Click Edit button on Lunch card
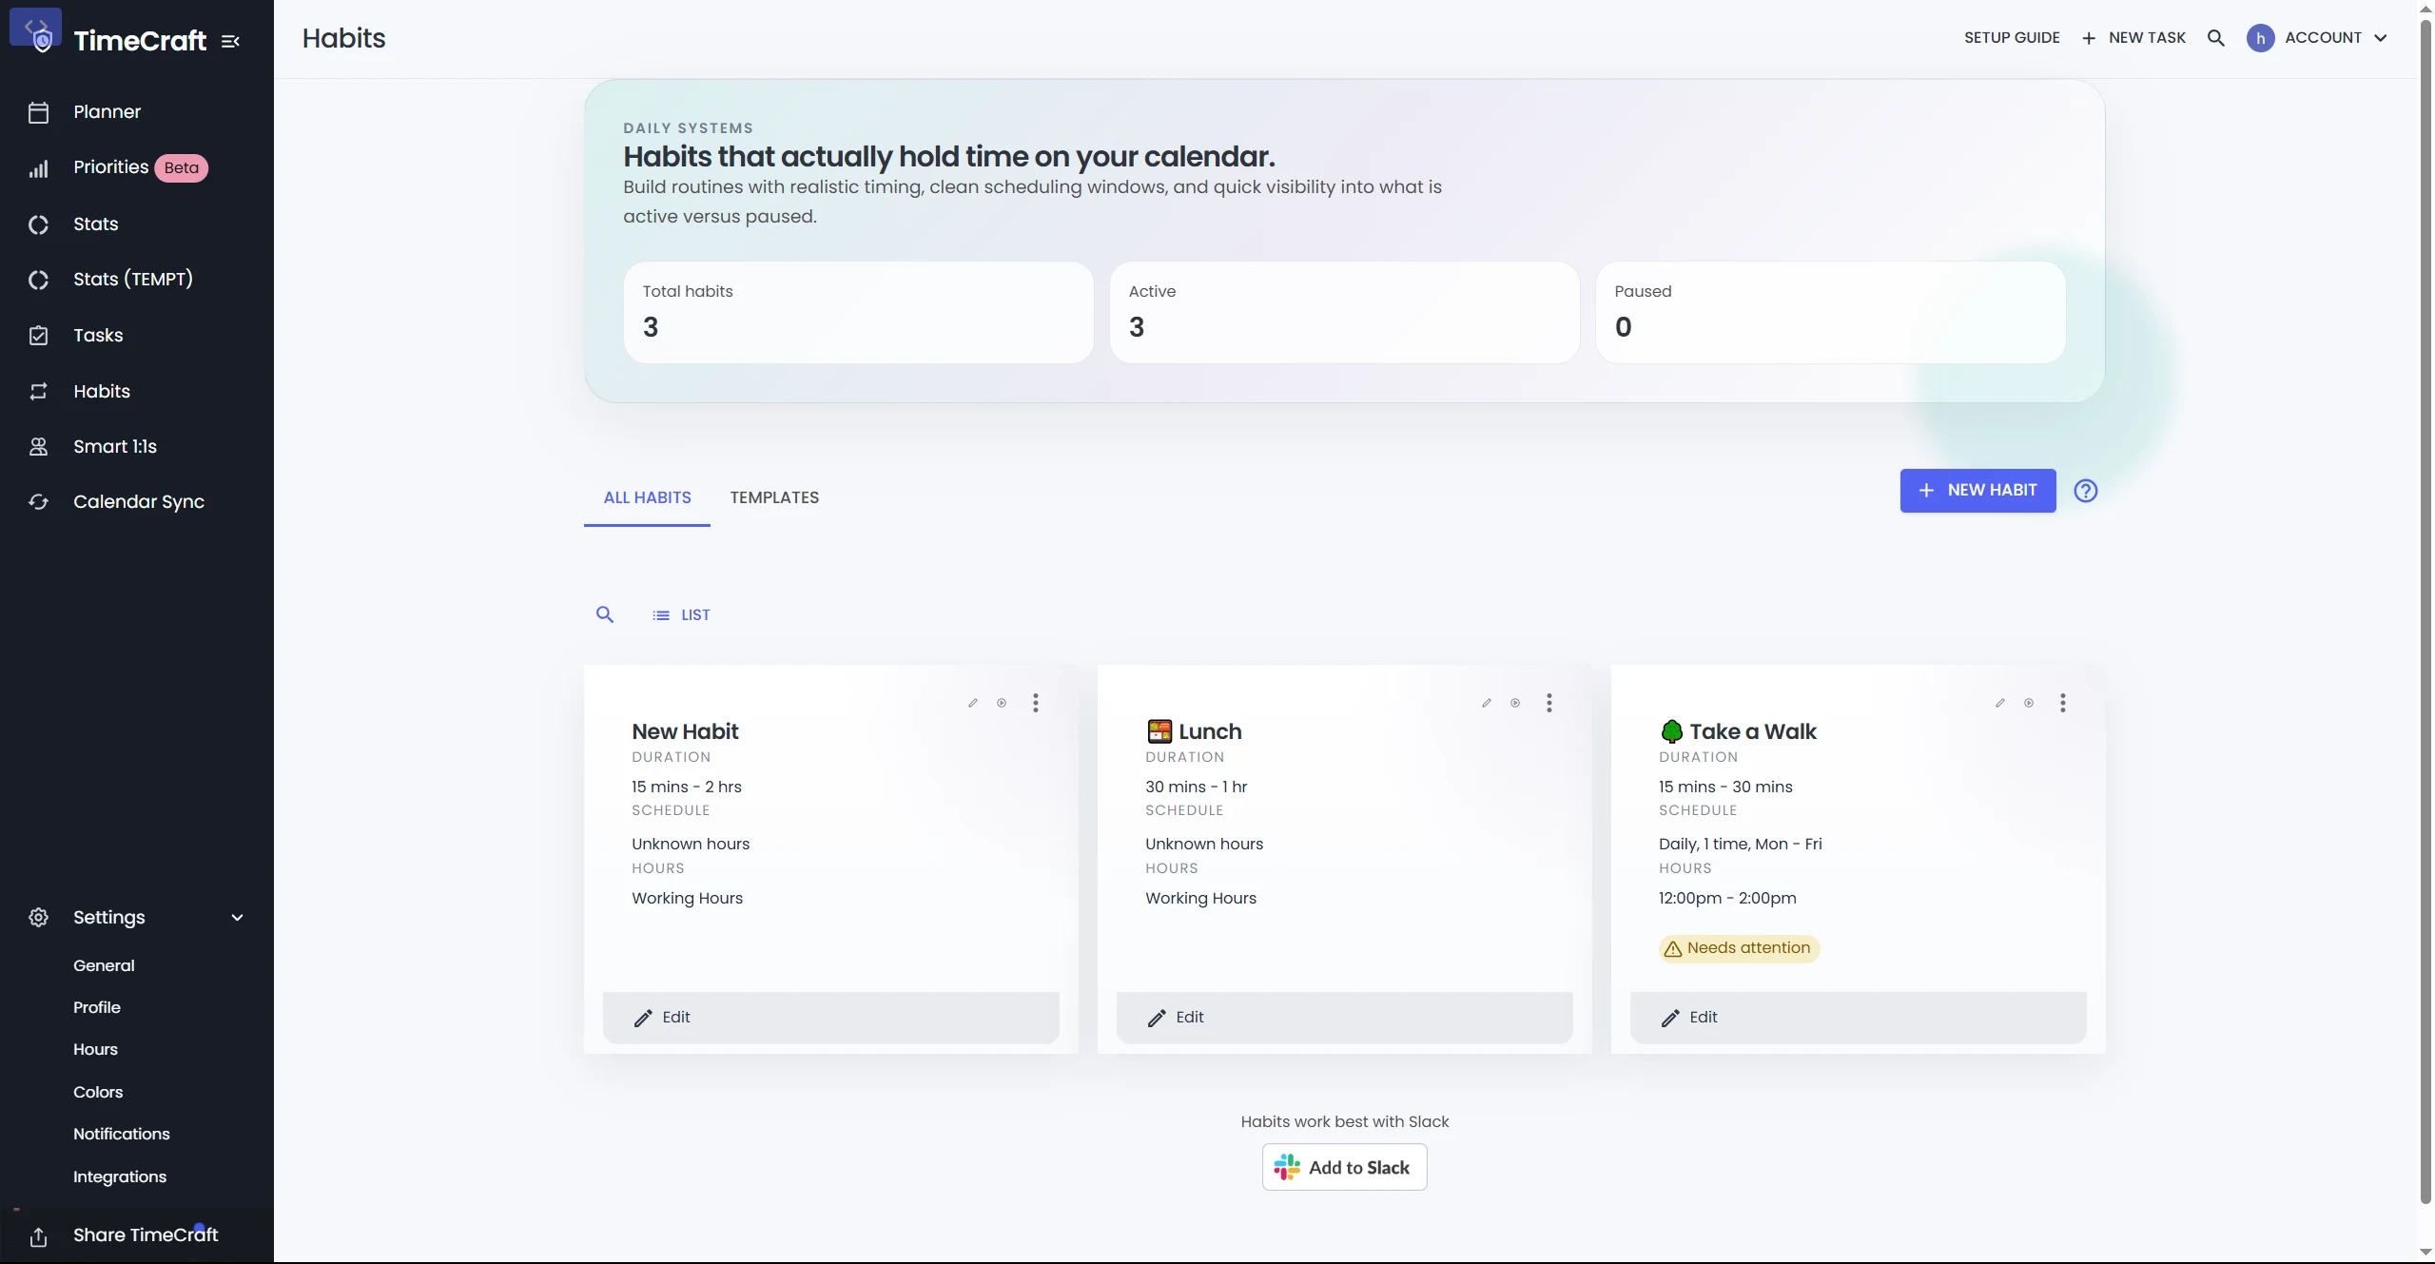 [1345, 1018]
